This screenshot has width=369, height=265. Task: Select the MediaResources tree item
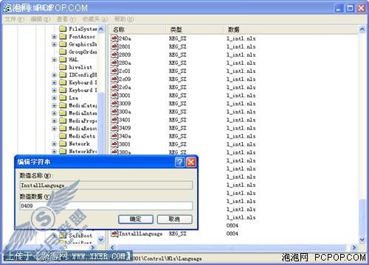coord(83,128)
